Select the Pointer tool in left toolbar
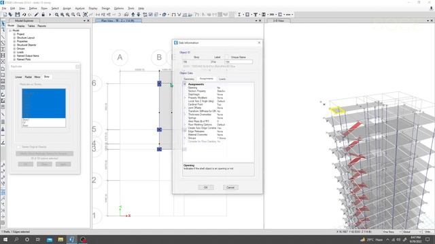The width and height of the screenshot is (435, 244). point(3,23)
